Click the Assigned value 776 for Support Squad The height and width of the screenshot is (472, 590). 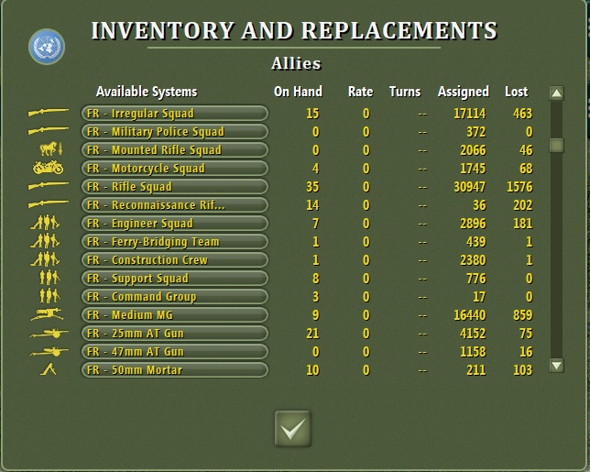click(x=476, y=278)
